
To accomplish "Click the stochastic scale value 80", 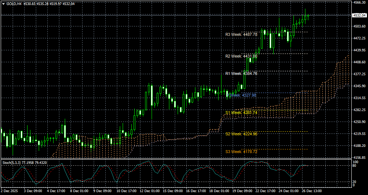I will point(355,166).
